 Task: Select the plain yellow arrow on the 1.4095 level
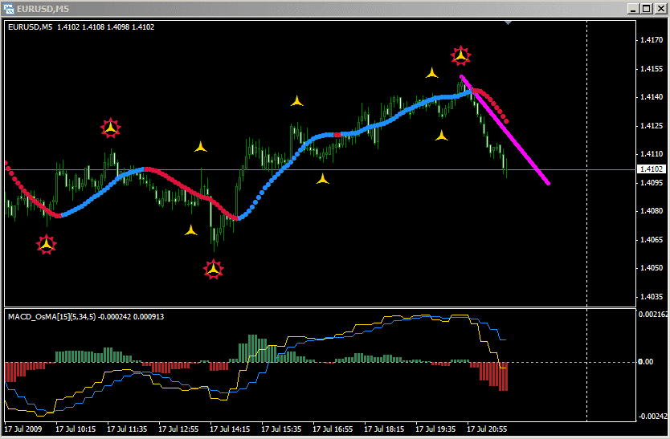coord(323,179)
